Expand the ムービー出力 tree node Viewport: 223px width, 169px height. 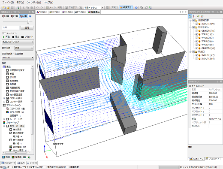4,119
